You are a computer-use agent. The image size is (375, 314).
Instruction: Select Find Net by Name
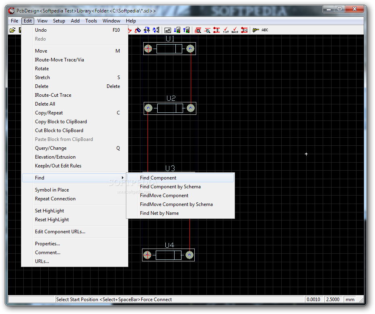point(181,213)
